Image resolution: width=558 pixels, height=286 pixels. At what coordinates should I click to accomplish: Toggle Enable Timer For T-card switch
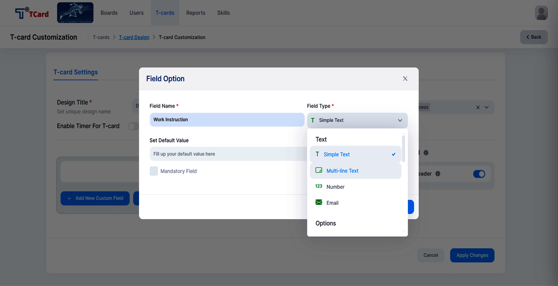pos(134,126)
